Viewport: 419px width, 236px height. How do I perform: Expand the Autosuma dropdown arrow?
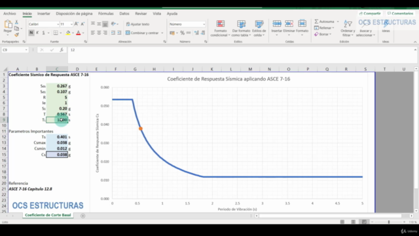click(338, 22)
